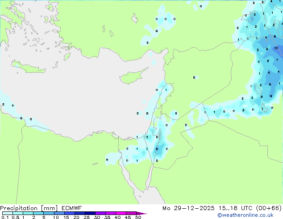This screenshot has width=283, height=219.
Task: Open the weatheronline.co.uk copyright link
Action: tap(245, 215)
